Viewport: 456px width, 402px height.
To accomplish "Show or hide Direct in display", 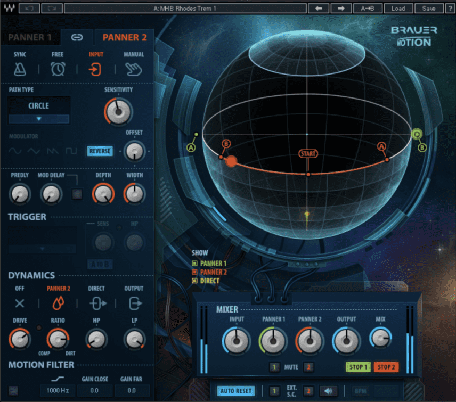I will tap(194, 281).
